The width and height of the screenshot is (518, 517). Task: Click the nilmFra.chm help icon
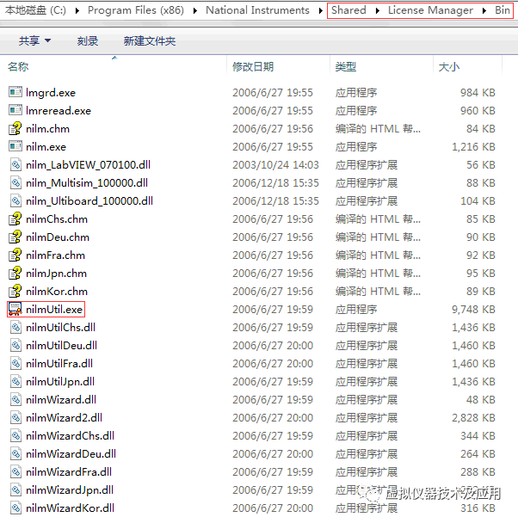[x=15, y=255]
